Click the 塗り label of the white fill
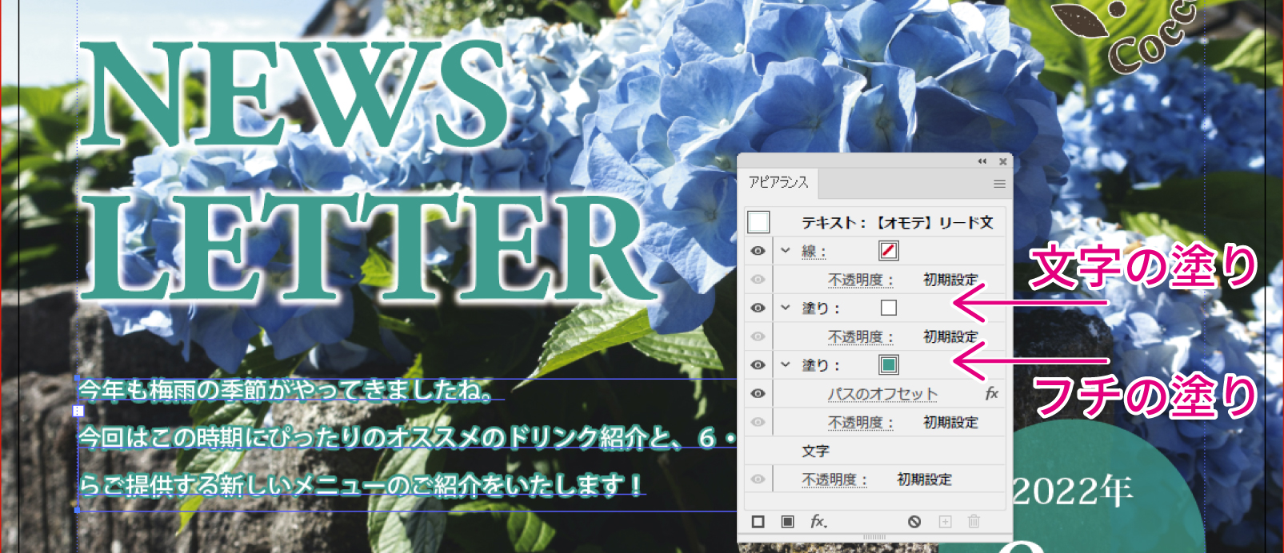1284x553 pixels. [820, 308]
